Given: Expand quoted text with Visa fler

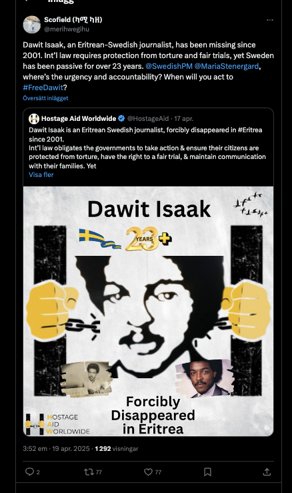Looking at the screenshot, I should tap(41, 175).
